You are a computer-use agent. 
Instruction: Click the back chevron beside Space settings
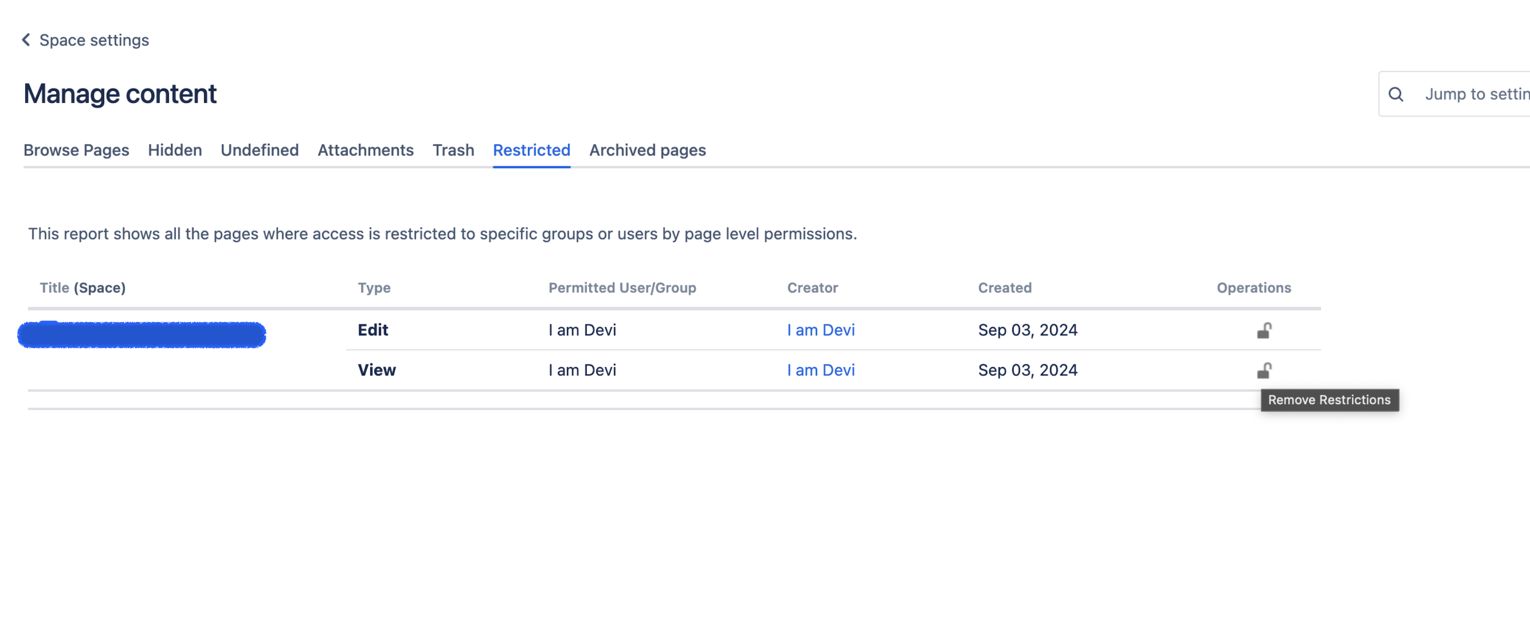26,40
